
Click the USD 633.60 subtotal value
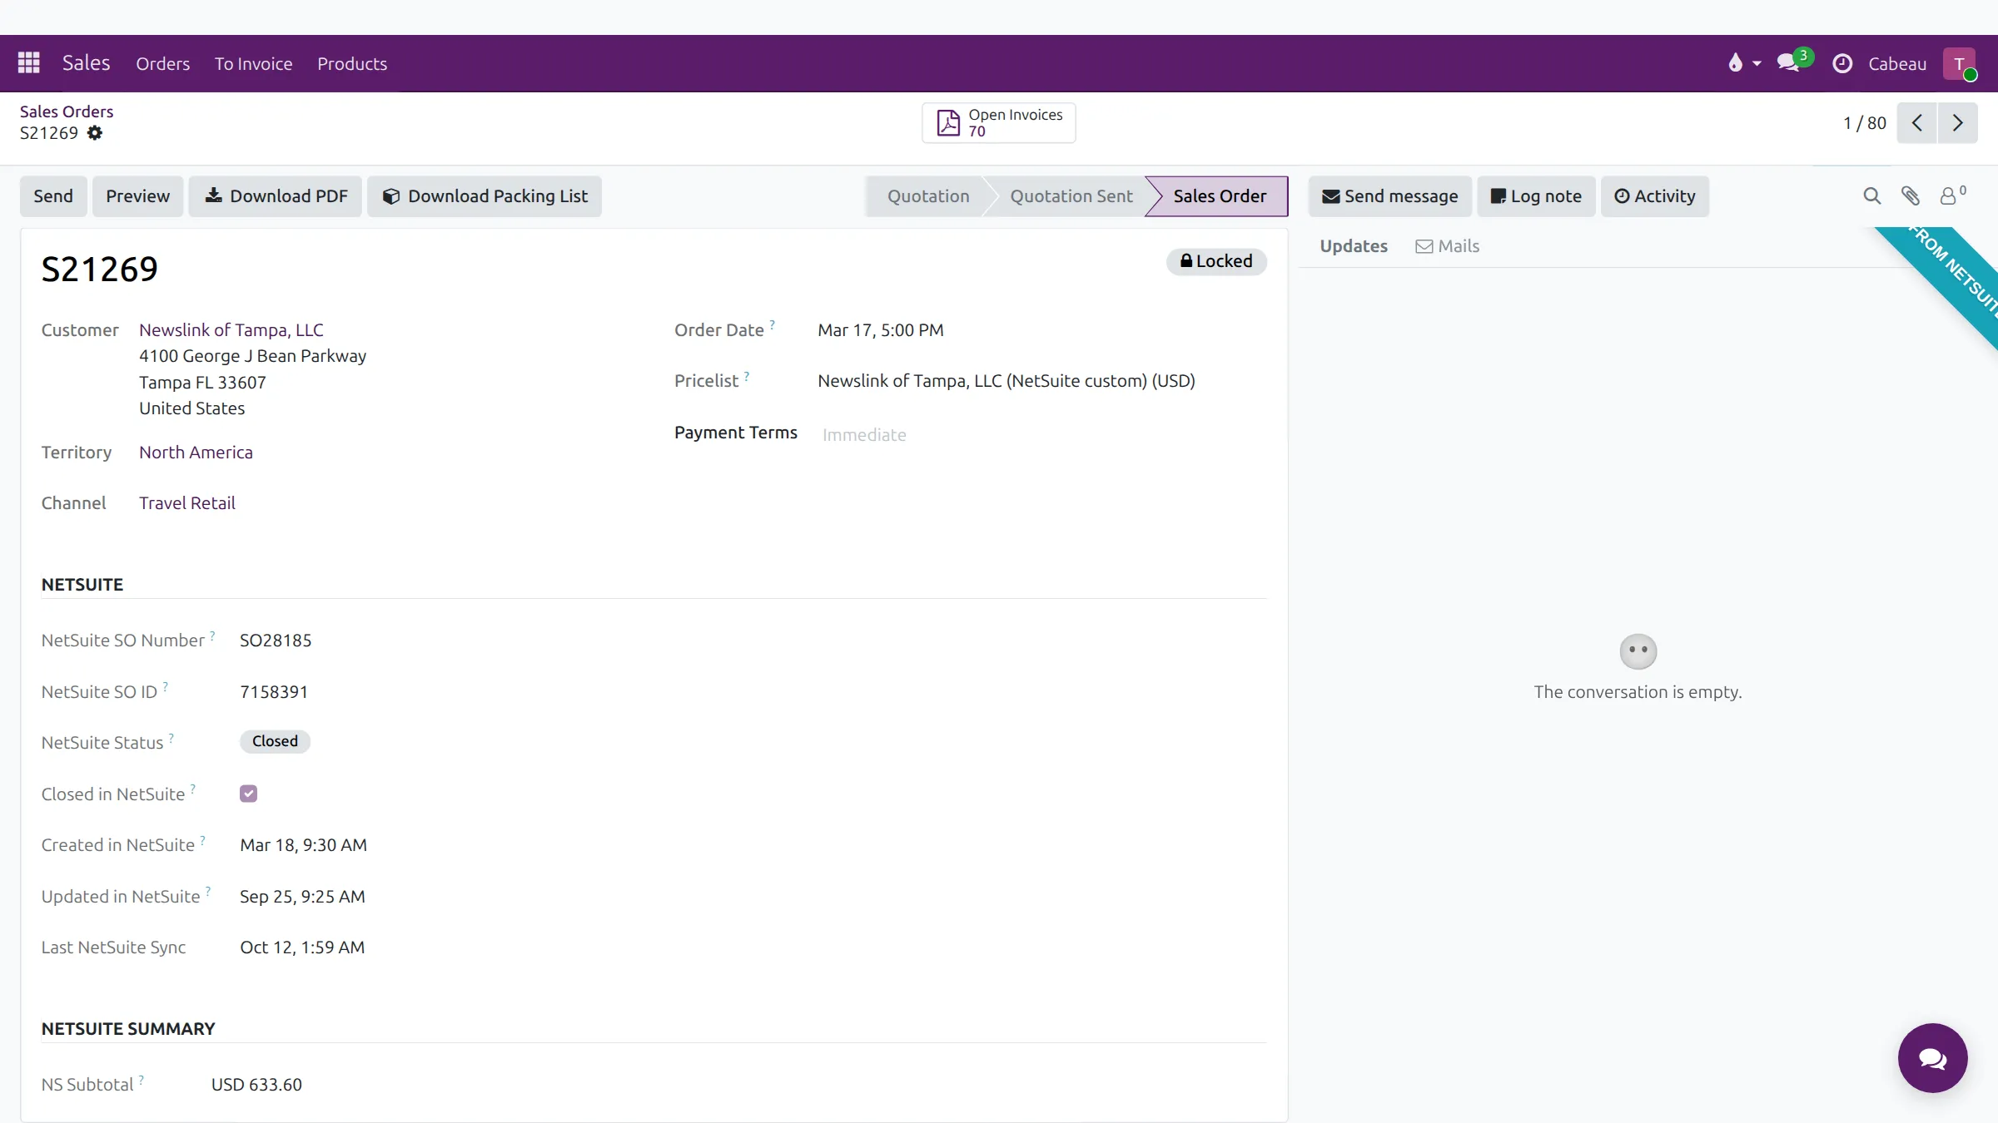coord(256,1085)
